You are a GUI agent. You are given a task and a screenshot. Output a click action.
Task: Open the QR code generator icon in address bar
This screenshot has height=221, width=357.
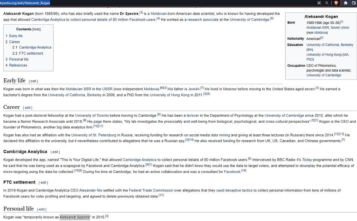coord(319,3)
